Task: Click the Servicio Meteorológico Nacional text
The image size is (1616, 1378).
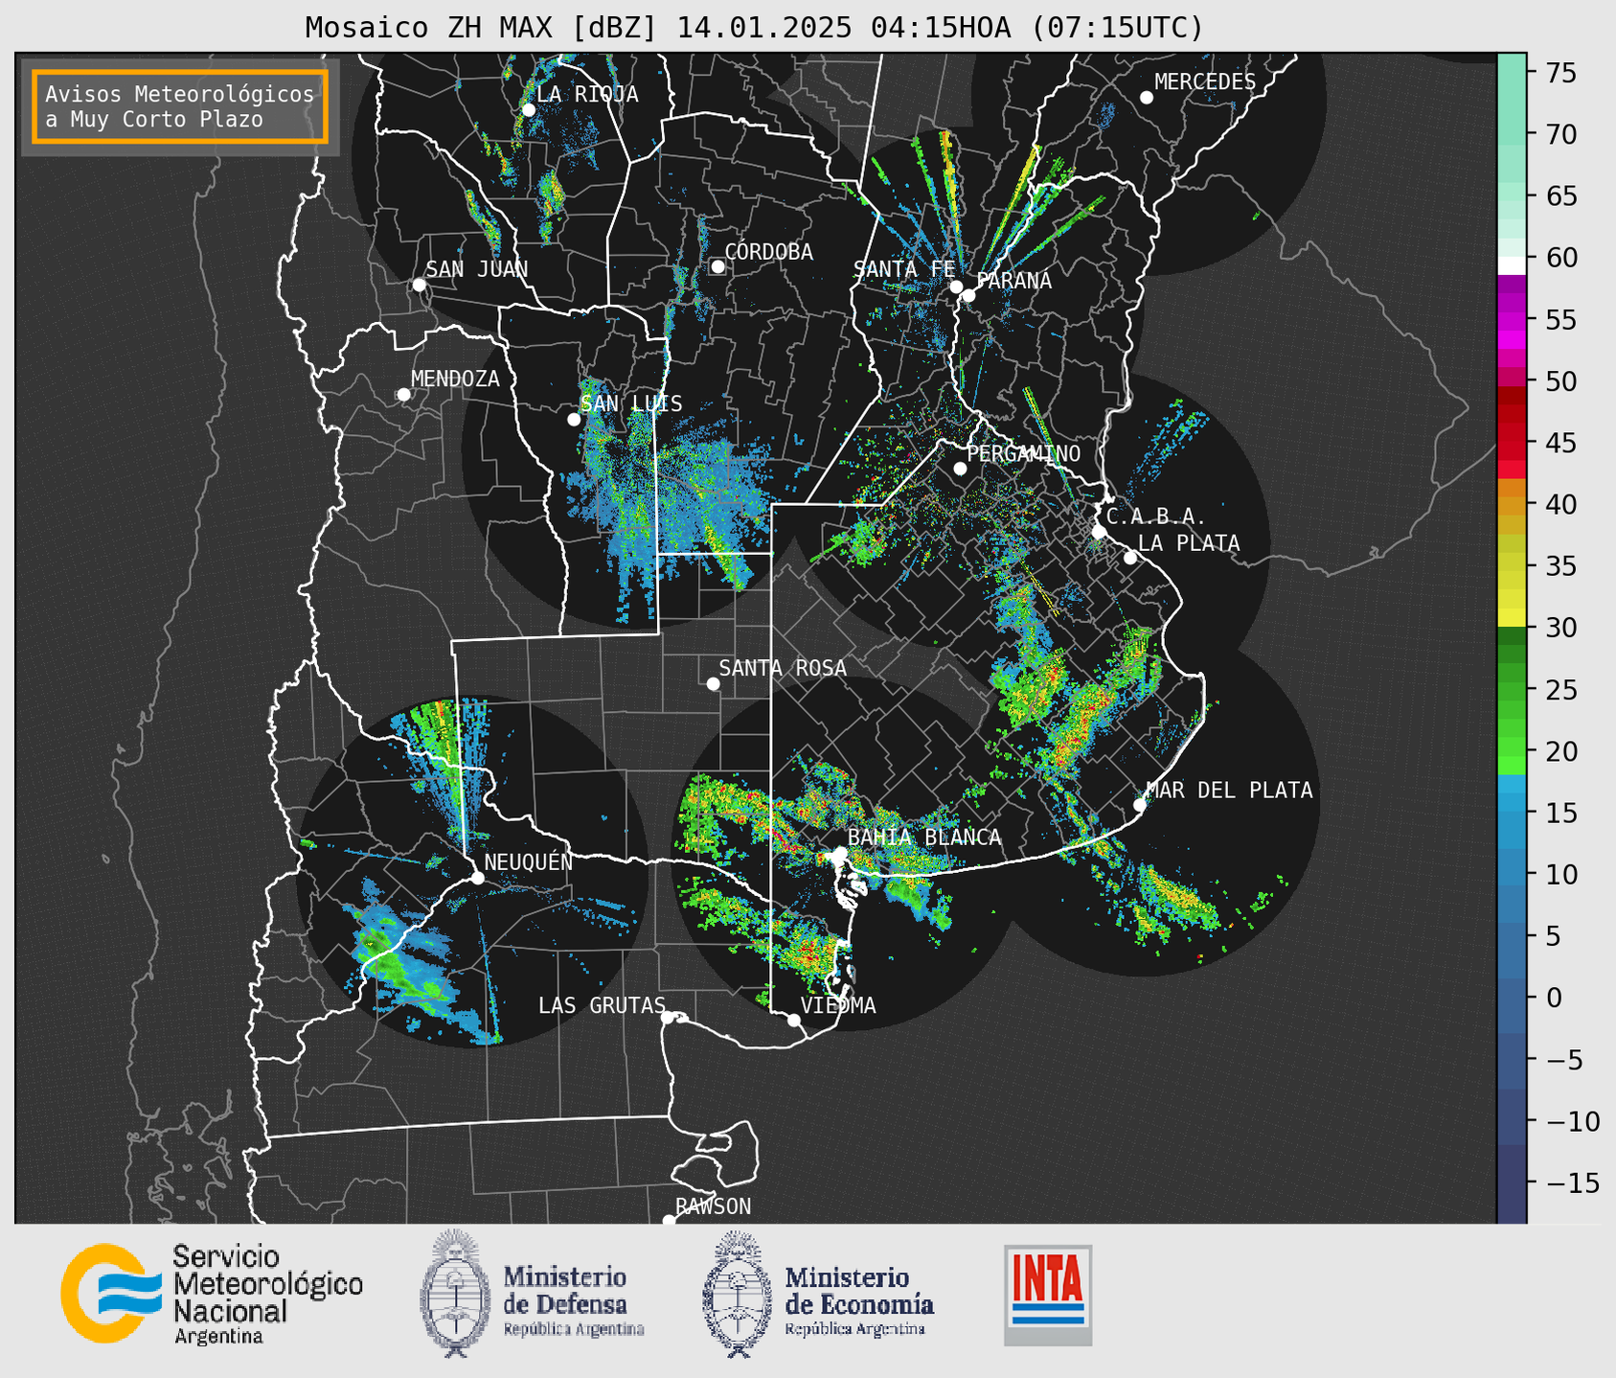Action: point(267,1295)
